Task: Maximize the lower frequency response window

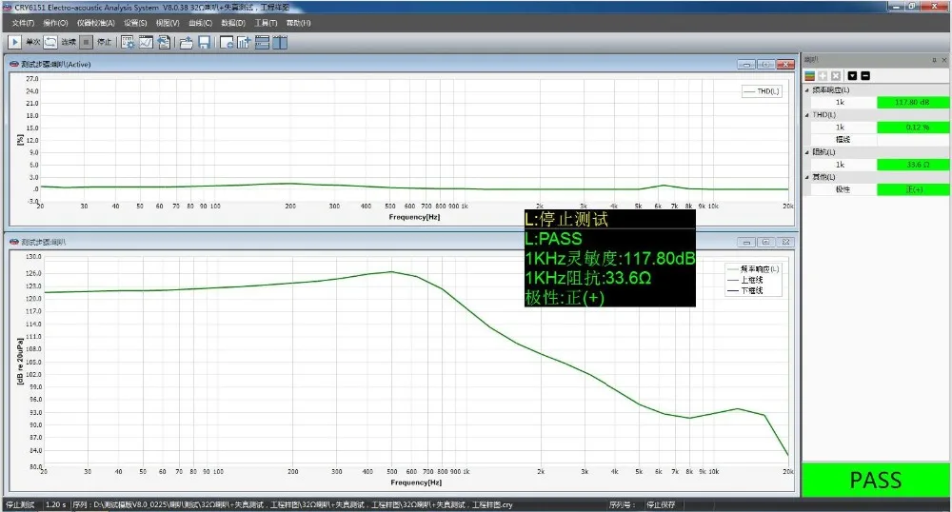Action: tap(766, 242)
